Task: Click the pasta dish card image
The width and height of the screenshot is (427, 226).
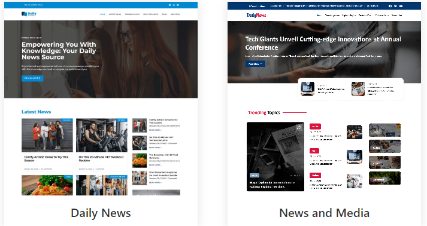Action: [x=47, y=185]
